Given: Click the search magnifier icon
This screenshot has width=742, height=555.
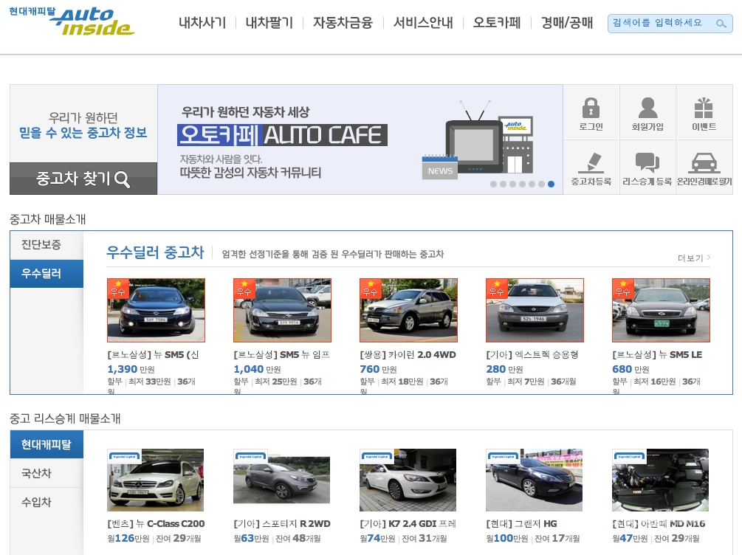Looking at the screenshot, I should click(721, 24).
